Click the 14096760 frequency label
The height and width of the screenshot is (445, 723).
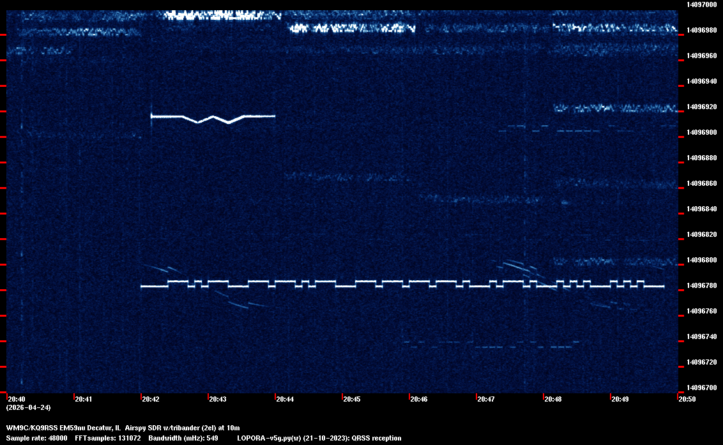click(702, 311)
